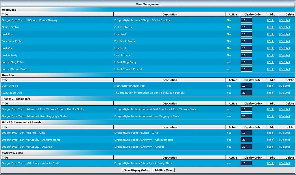Click the 'No' status for Online Status

pos(229,27)
